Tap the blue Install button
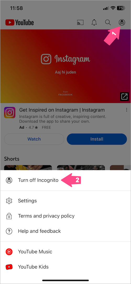The image size is (131, 284). point(97,139)
